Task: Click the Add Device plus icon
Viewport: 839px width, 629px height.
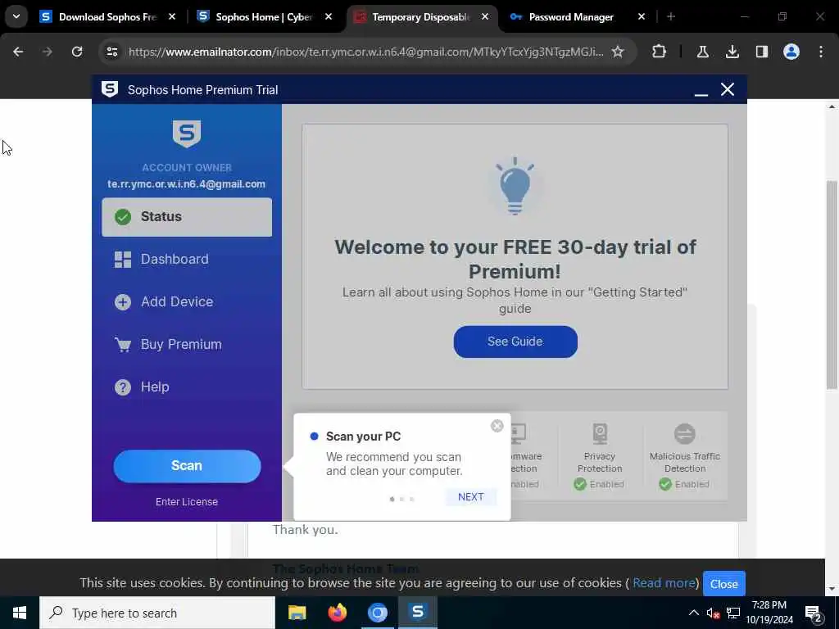Action: click(123, 301)
